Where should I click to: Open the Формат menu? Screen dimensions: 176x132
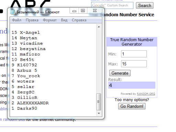click(x=50, y=20)
